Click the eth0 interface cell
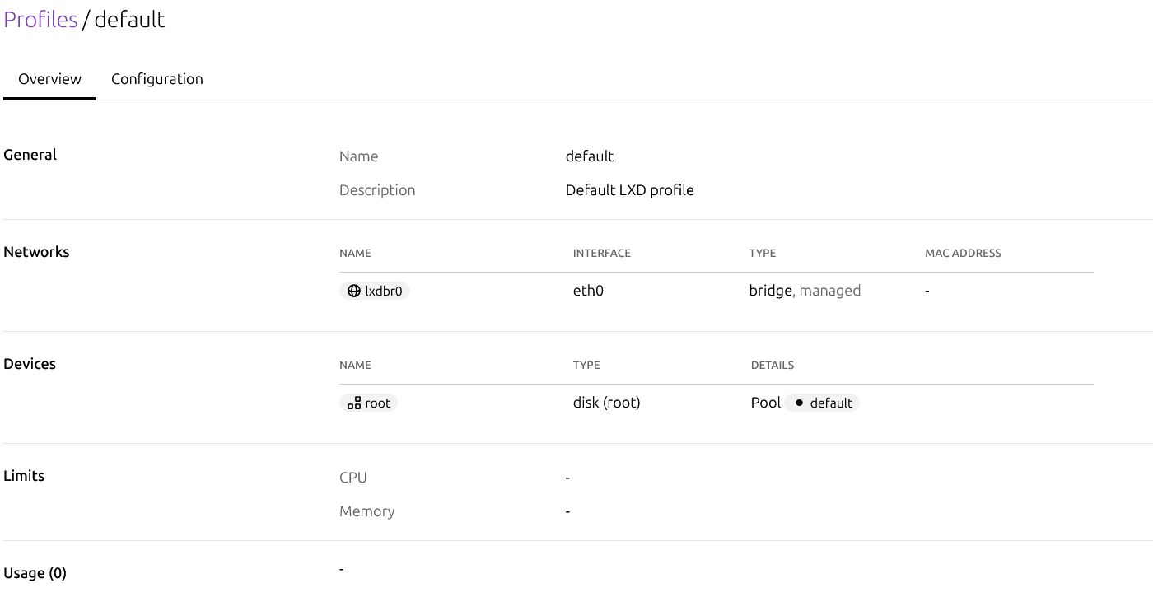 588,291
